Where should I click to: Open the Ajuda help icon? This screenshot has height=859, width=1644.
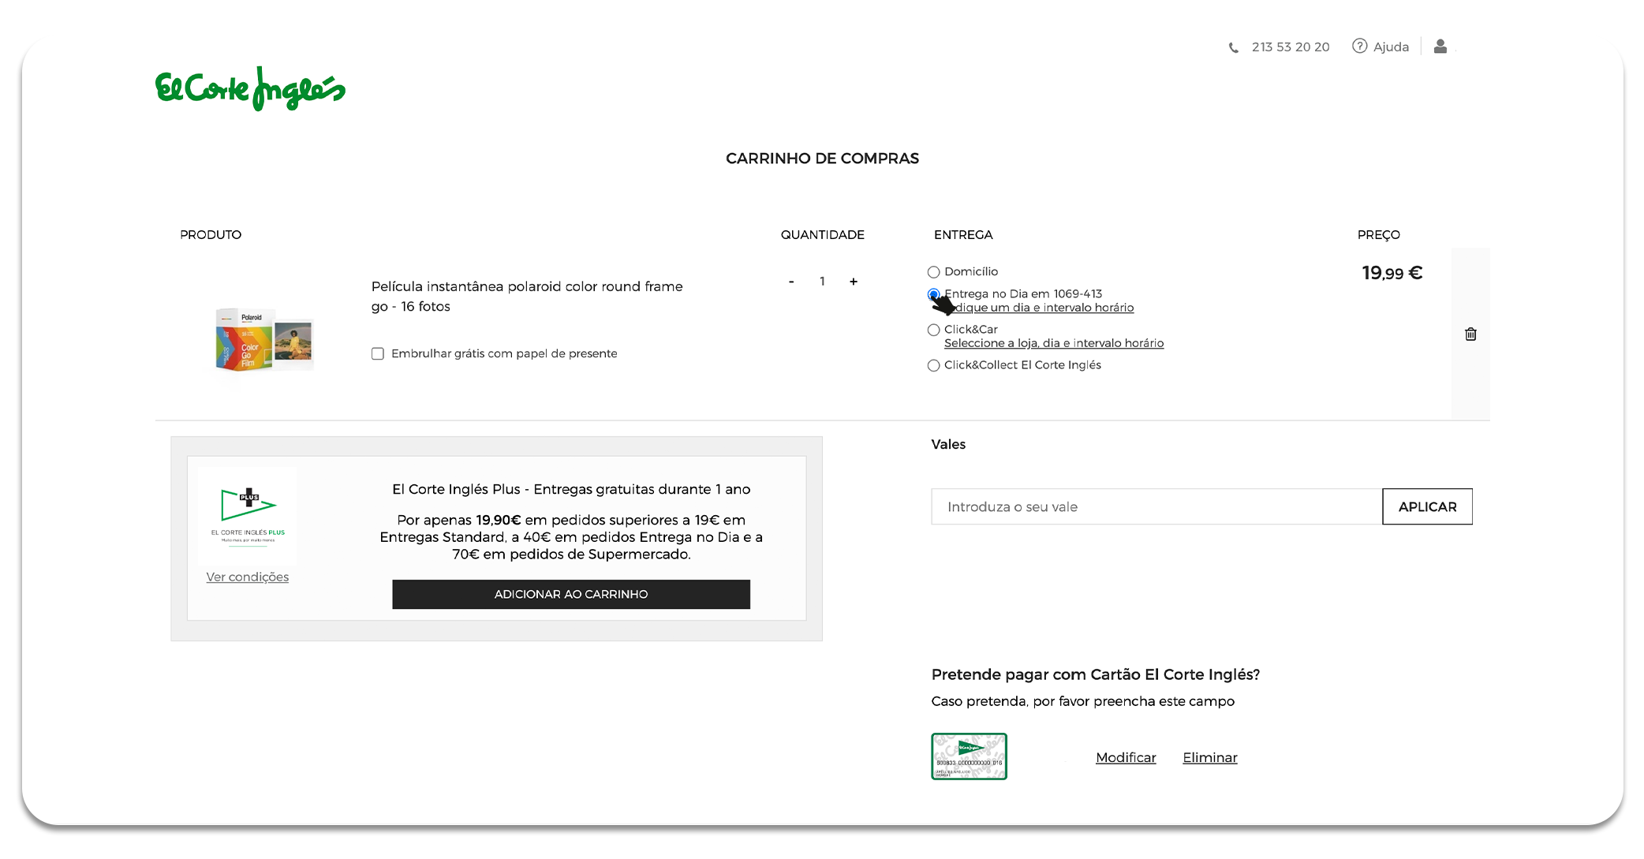pos(1359,46)
